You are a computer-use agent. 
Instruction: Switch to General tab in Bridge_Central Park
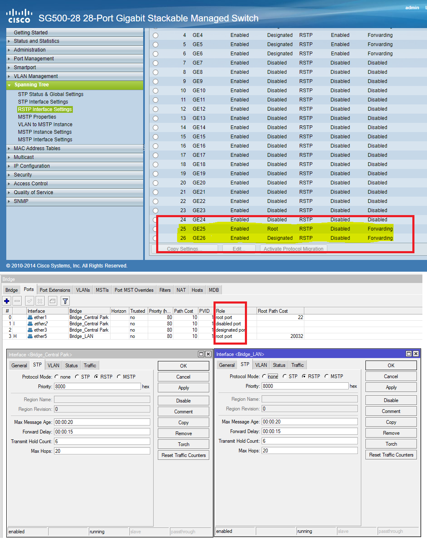[x=19, y=366]
